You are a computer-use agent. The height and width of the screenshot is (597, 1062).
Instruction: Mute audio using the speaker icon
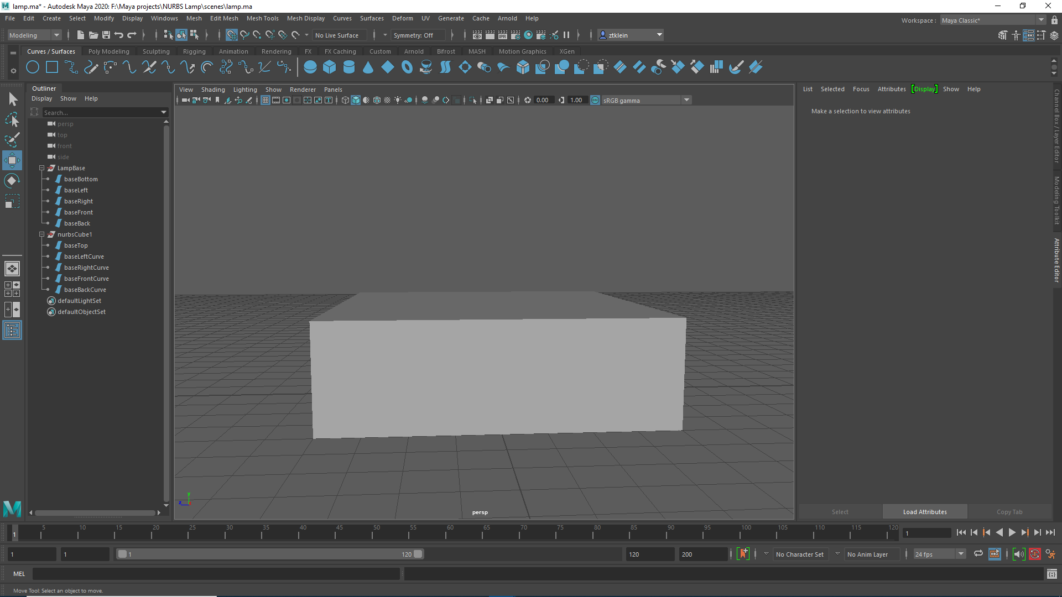[x=1018, y=554]
